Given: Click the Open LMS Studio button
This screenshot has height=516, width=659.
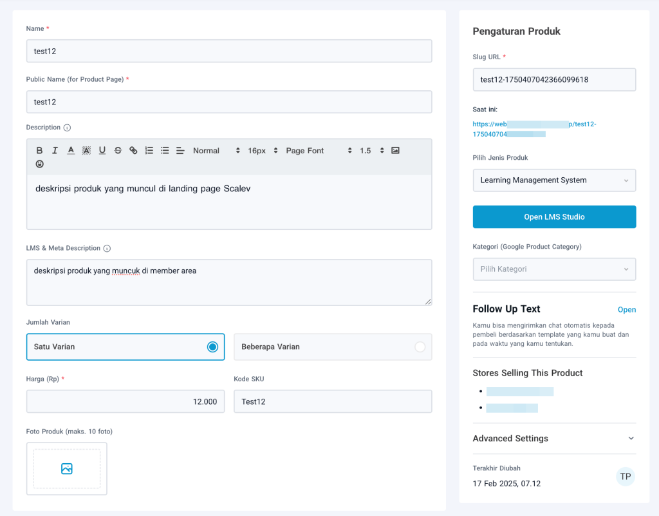Looking at the screenshot, I should (554, 217).
